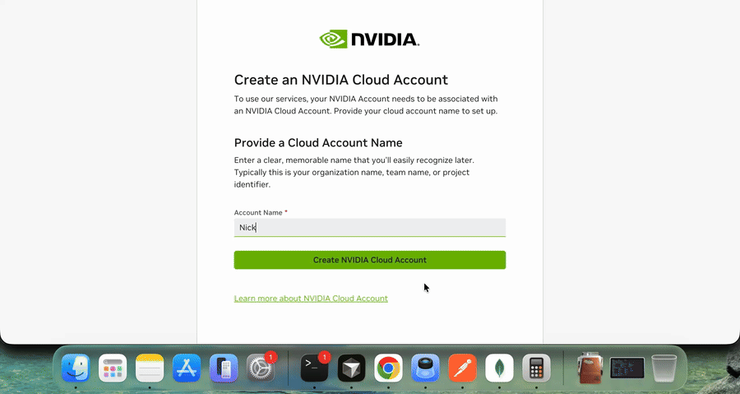The height and width of the screenshot is (394, 740).
Task: Open the brown journal app in dock
Action: point(590,368)
